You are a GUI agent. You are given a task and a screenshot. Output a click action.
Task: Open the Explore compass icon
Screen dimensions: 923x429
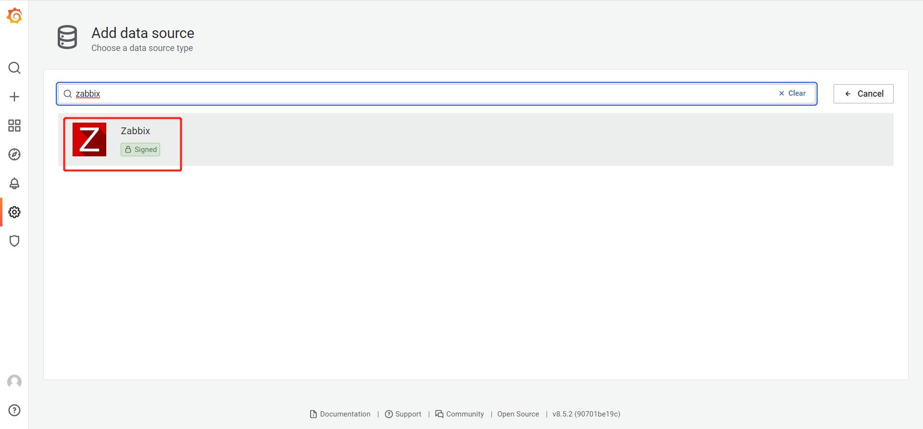pyautogui.click(x=14, y=154)
